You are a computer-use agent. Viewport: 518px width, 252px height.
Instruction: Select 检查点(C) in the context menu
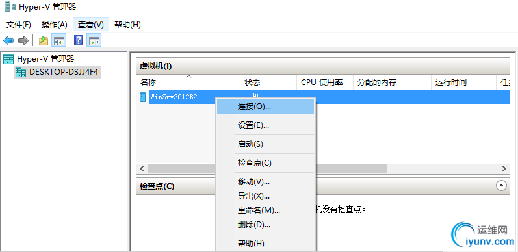click(x=265, y=163)
